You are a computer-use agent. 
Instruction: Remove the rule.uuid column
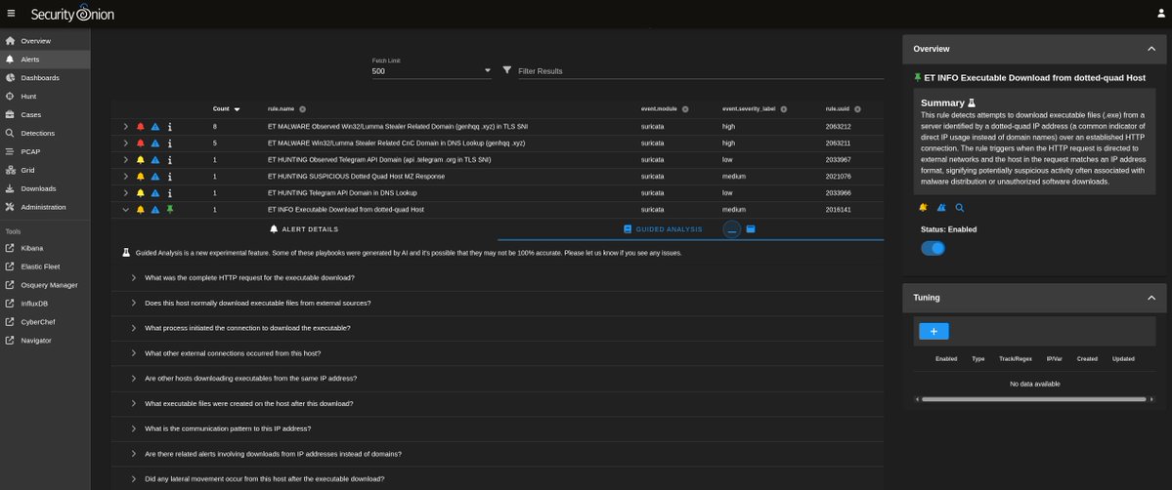[x=857, y=109]
